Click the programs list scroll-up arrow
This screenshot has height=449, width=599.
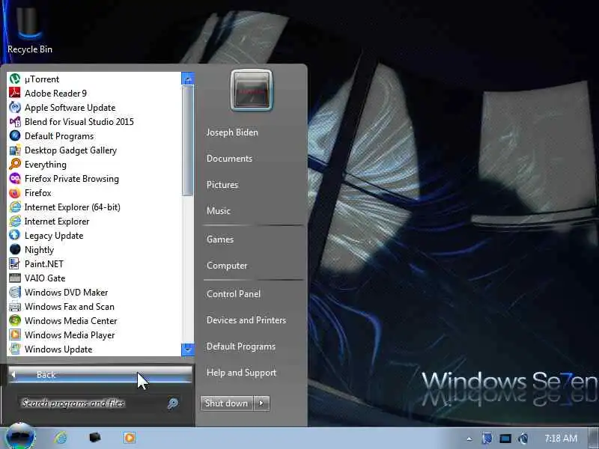[x=188, y=79]
